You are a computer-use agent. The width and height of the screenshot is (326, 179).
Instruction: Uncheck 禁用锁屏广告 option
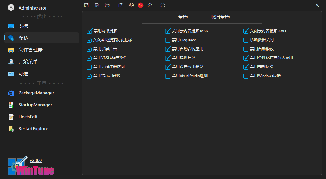click(x=89, y=49)
